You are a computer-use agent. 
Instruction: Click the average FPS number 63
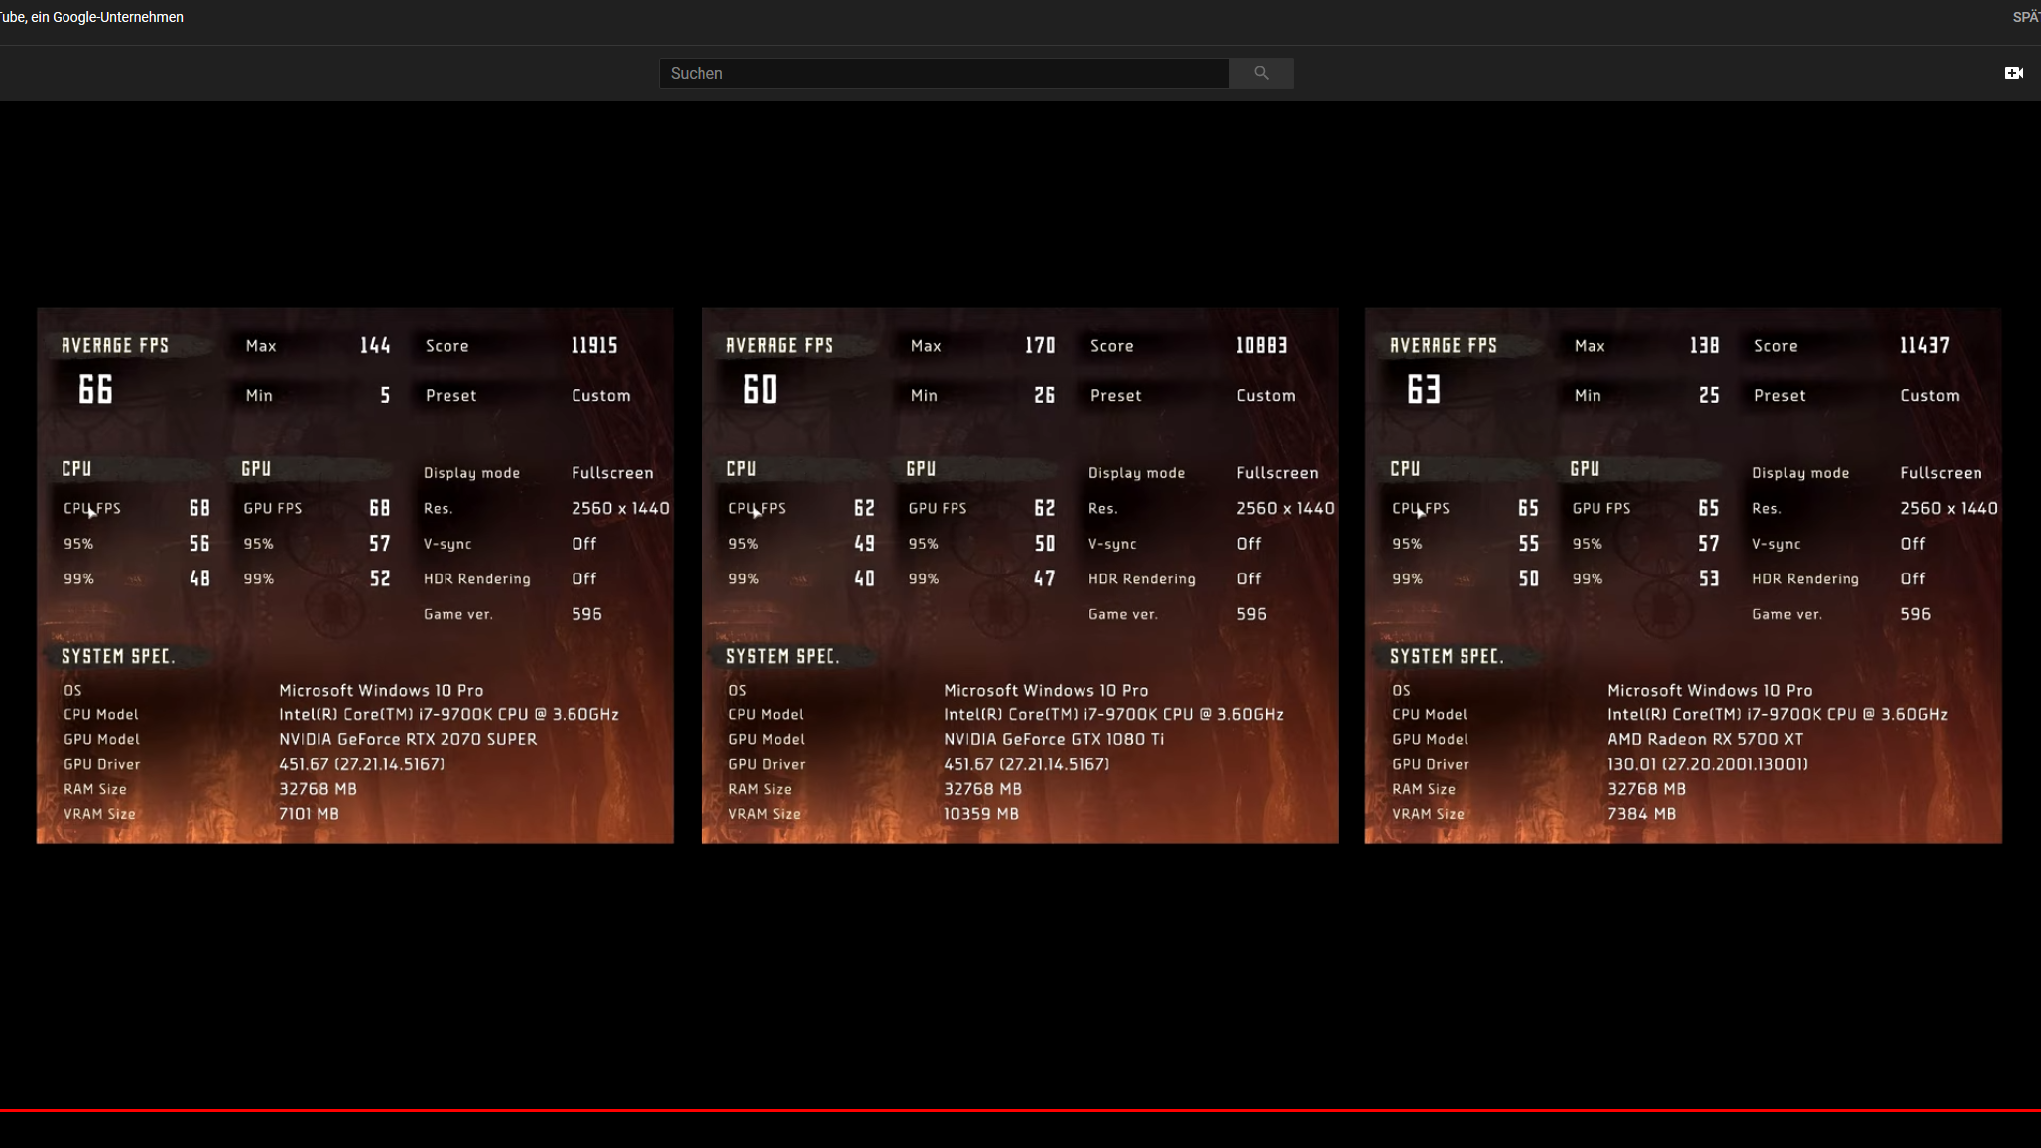click(1424, 389)
